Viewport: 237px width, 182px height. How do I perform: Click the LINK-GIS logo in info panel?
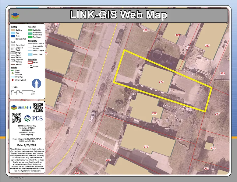pyautogui.click(x=21, y=107)
